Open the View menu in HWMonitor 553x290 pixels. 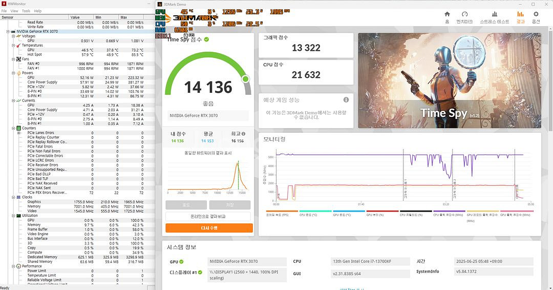15,11
